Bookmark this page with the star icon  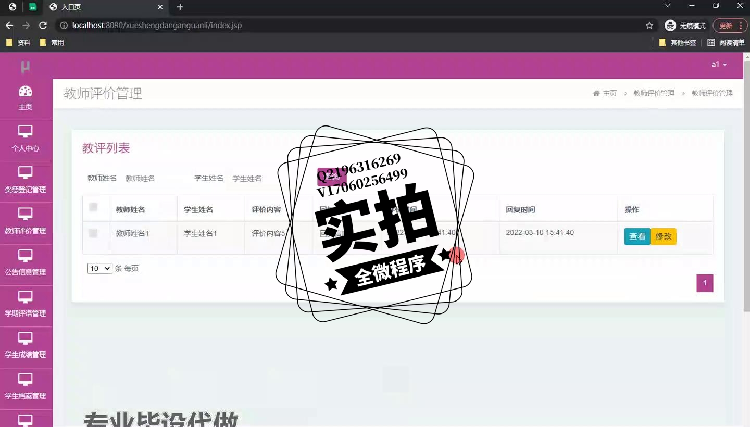pyautogui.click(x=649, y=26)
